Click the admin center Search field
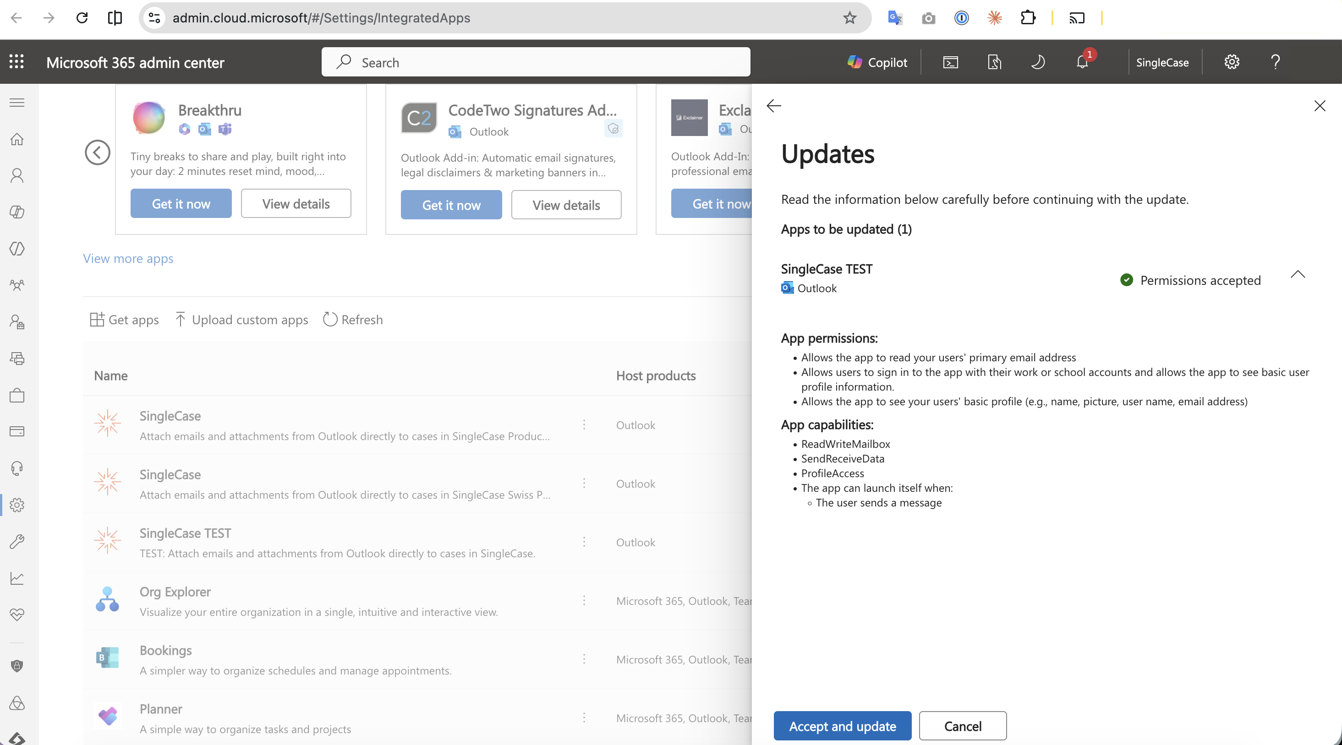The height and width of the screenshot is (745, 1342). [536, 62]
